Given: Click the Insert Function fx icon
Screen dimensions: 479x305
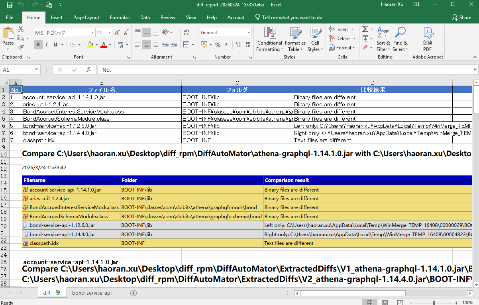Looking at the screenshot, I should (x=89, y=70).
